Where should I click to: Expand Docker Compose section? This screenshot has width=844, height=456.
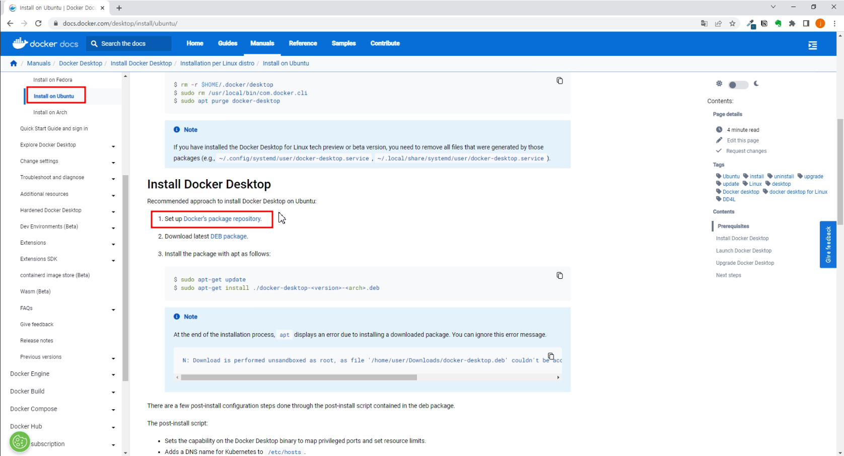click(x=113, y=410)
